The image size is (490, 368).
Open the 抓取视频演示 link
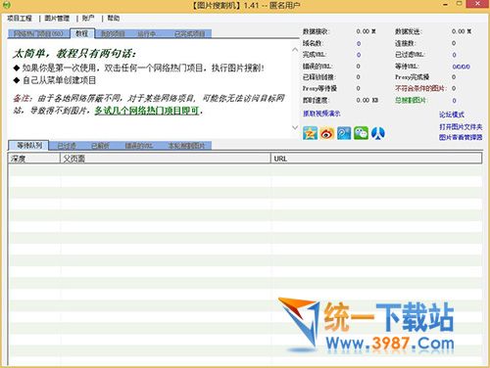[321, 114]
